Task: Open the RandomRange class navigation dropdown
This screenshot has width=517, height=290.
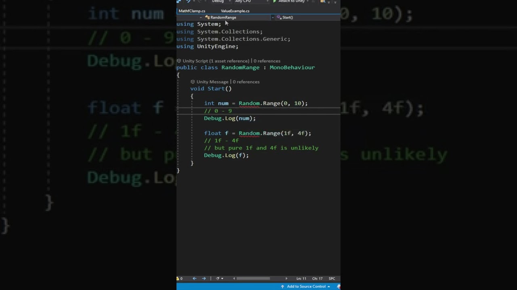Action: coord(237,17)
